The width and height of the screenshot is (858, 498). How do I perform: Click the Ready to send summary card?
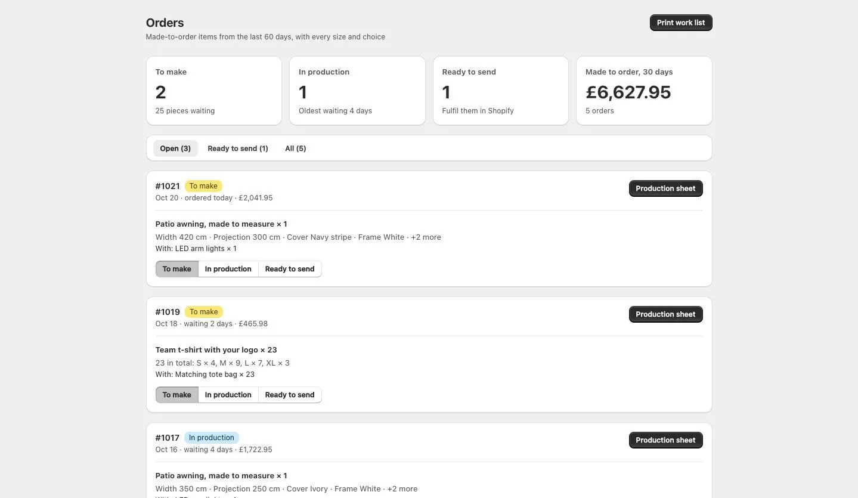point(501,91)
